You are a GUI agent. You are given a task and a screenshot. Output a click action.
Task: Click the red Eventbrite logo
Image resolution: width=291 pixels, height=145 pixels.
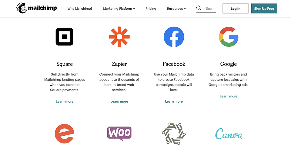tap(65, 133)
